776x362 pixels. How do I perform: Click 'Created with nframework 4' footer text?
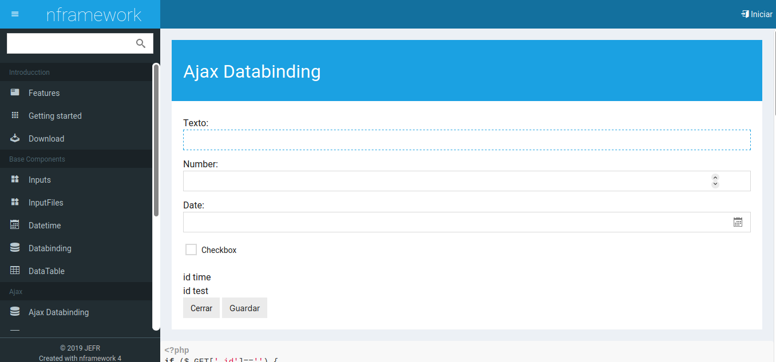(x=80, y=358)
